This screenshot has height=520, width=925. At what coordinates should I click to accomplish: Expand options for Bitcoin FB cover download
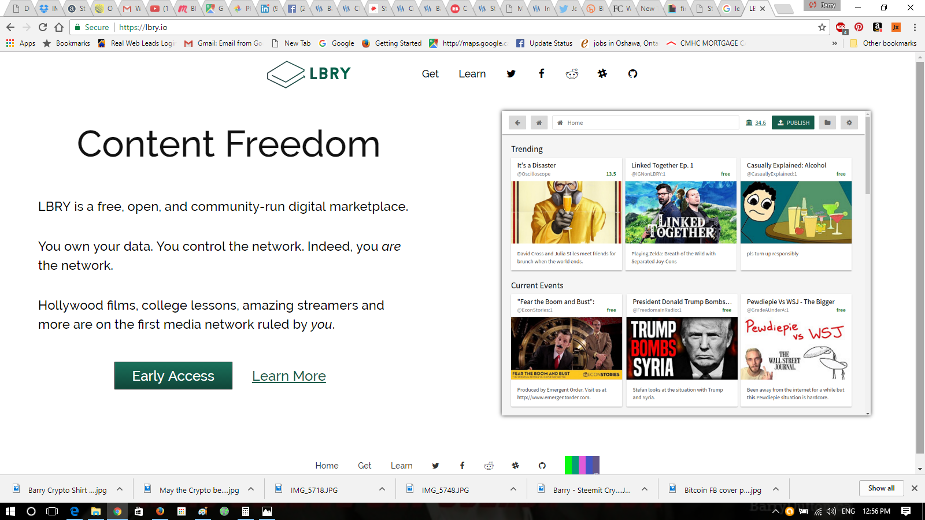776,489
